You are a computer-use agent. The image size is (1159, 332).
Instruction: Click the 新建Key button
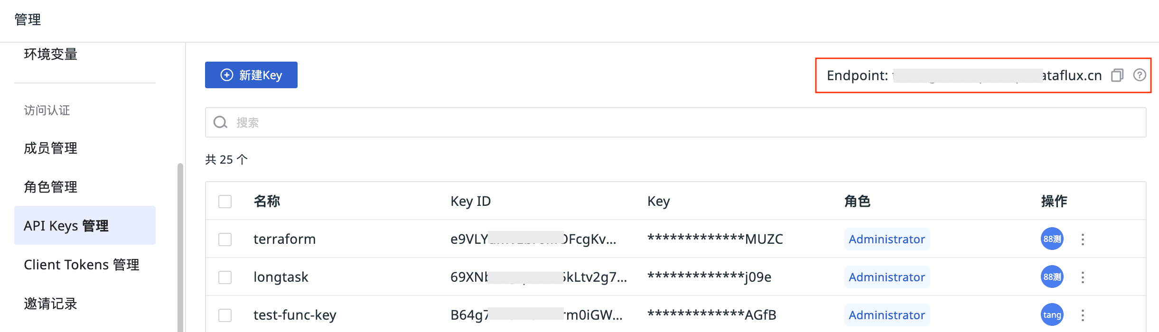(x=251, y=75)
